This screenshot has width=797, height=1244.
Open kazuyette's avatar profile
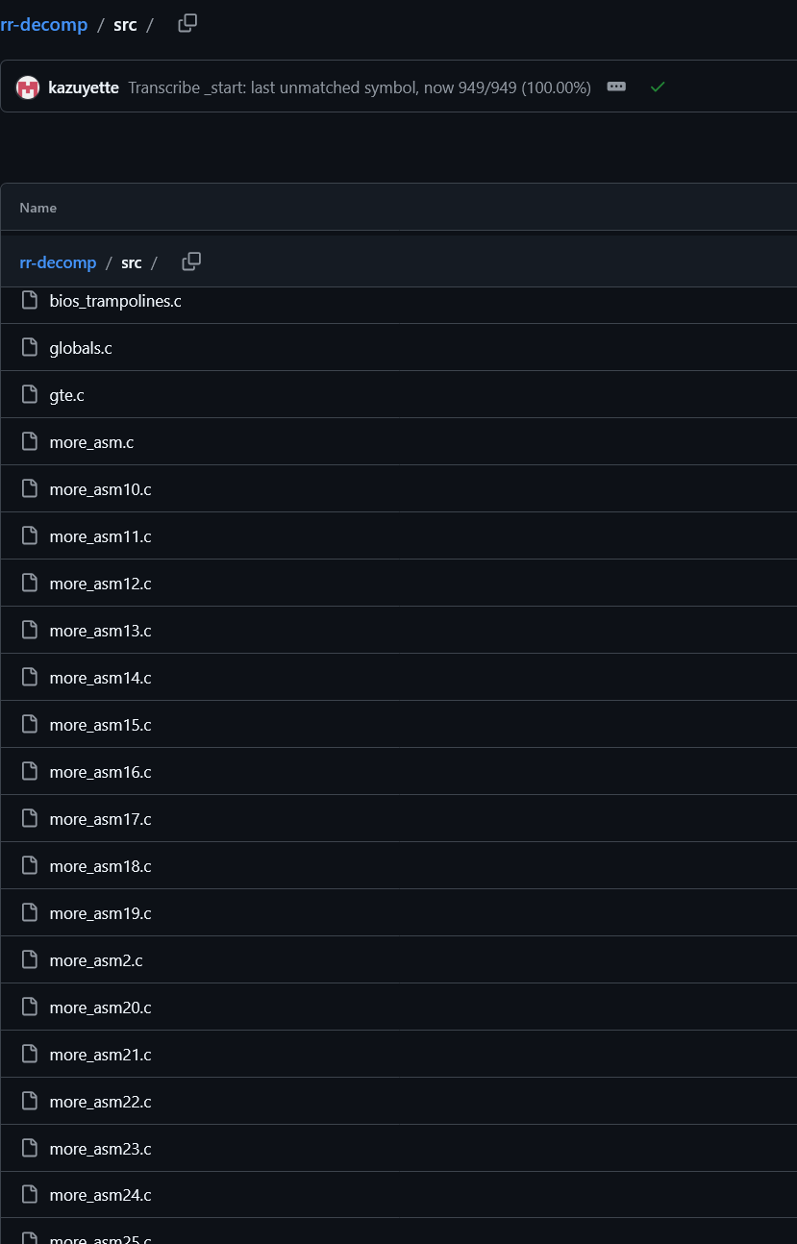click(28, 87)
